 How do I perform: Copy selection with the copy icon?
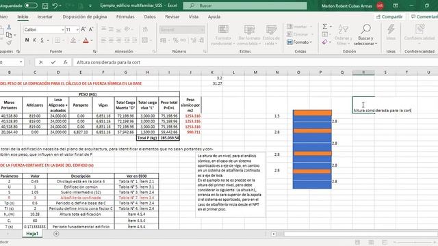point(9,35)
